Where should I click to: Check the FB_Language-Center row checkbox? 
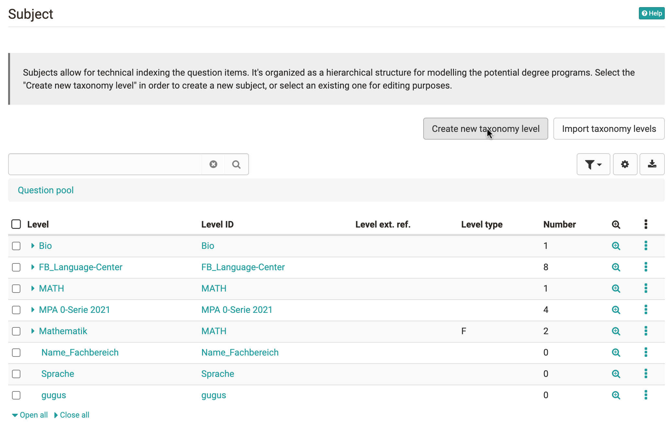click(x=16, y=267)
